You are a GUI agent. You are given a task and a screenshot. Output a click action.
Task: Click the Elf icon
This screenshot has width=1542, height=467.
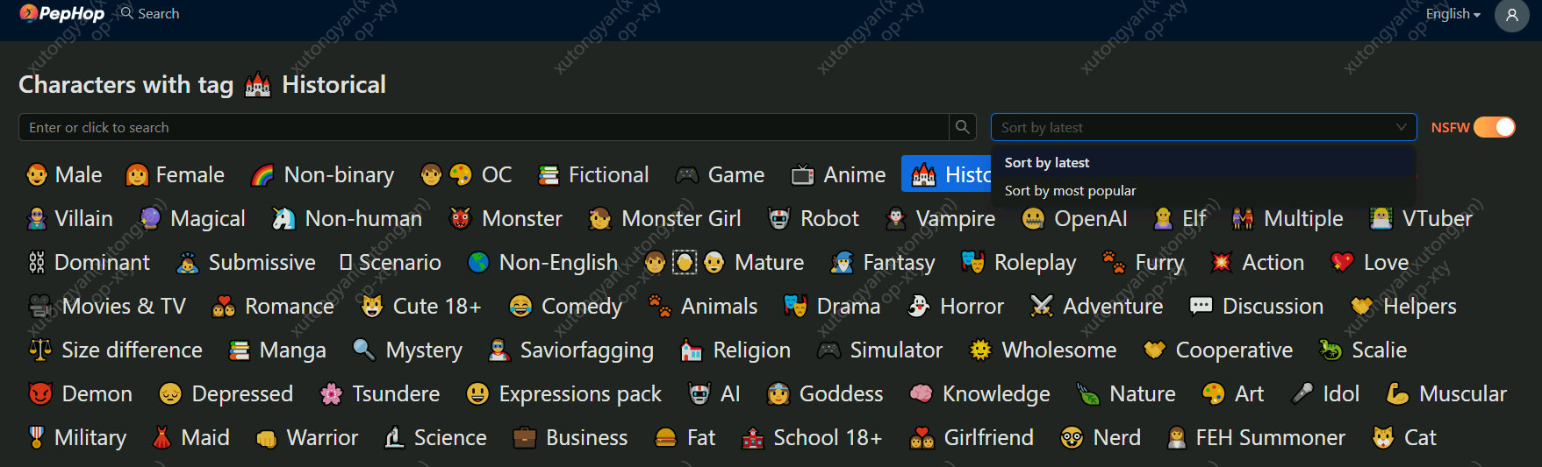point(1163,218)
